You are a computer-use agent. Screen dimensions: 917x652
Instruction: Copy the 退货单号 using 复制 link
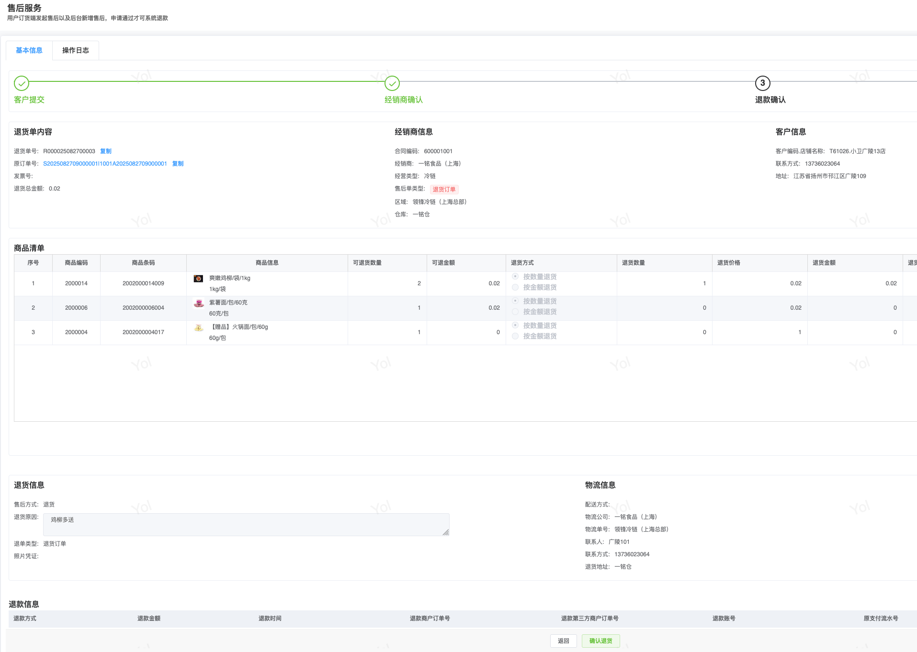105,151
